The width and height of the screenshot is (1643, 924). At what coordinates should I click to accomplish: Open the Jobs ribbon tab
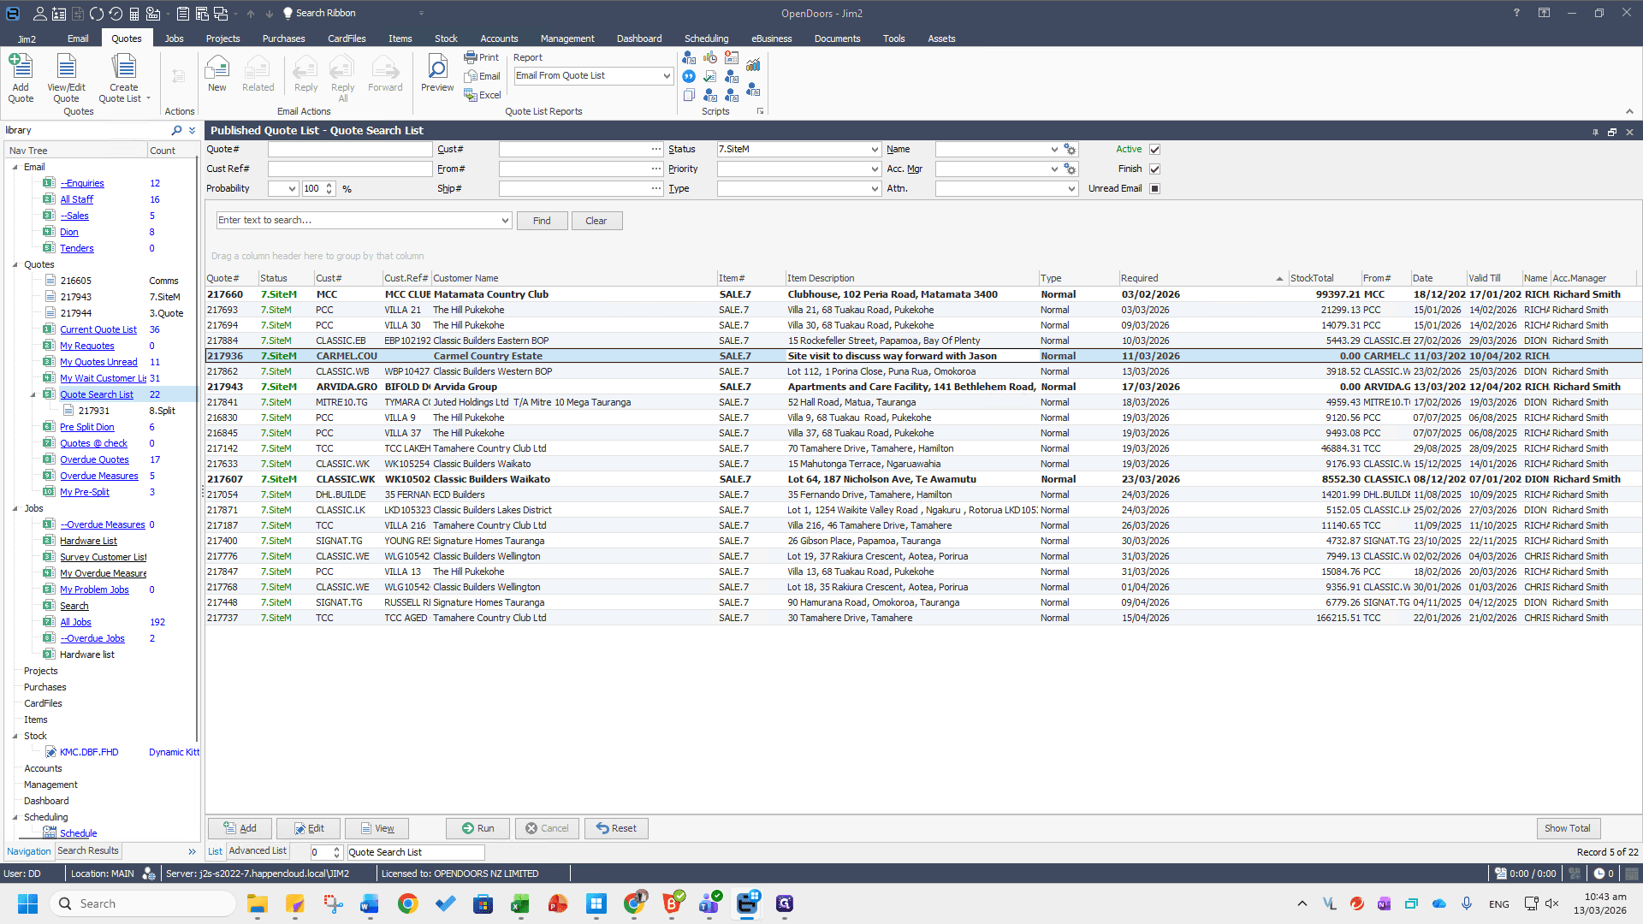(x=174, y=38)
